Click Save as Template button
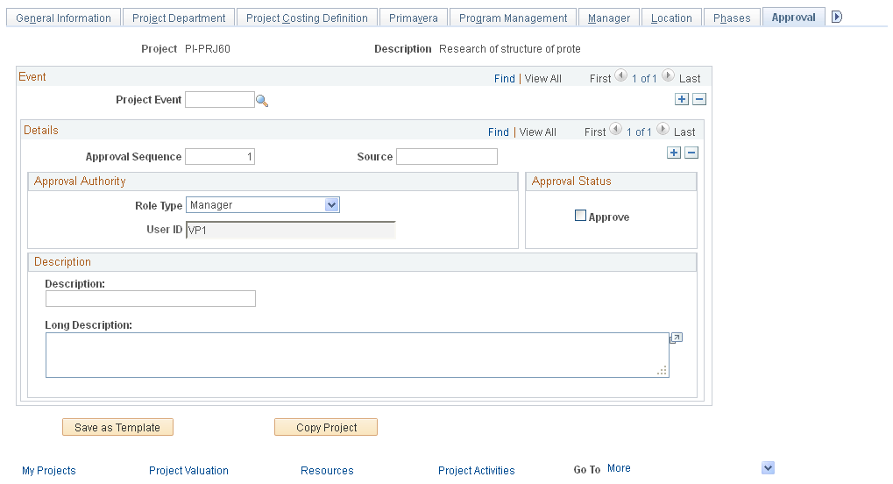The image size is (893, 484). [117, 428]
